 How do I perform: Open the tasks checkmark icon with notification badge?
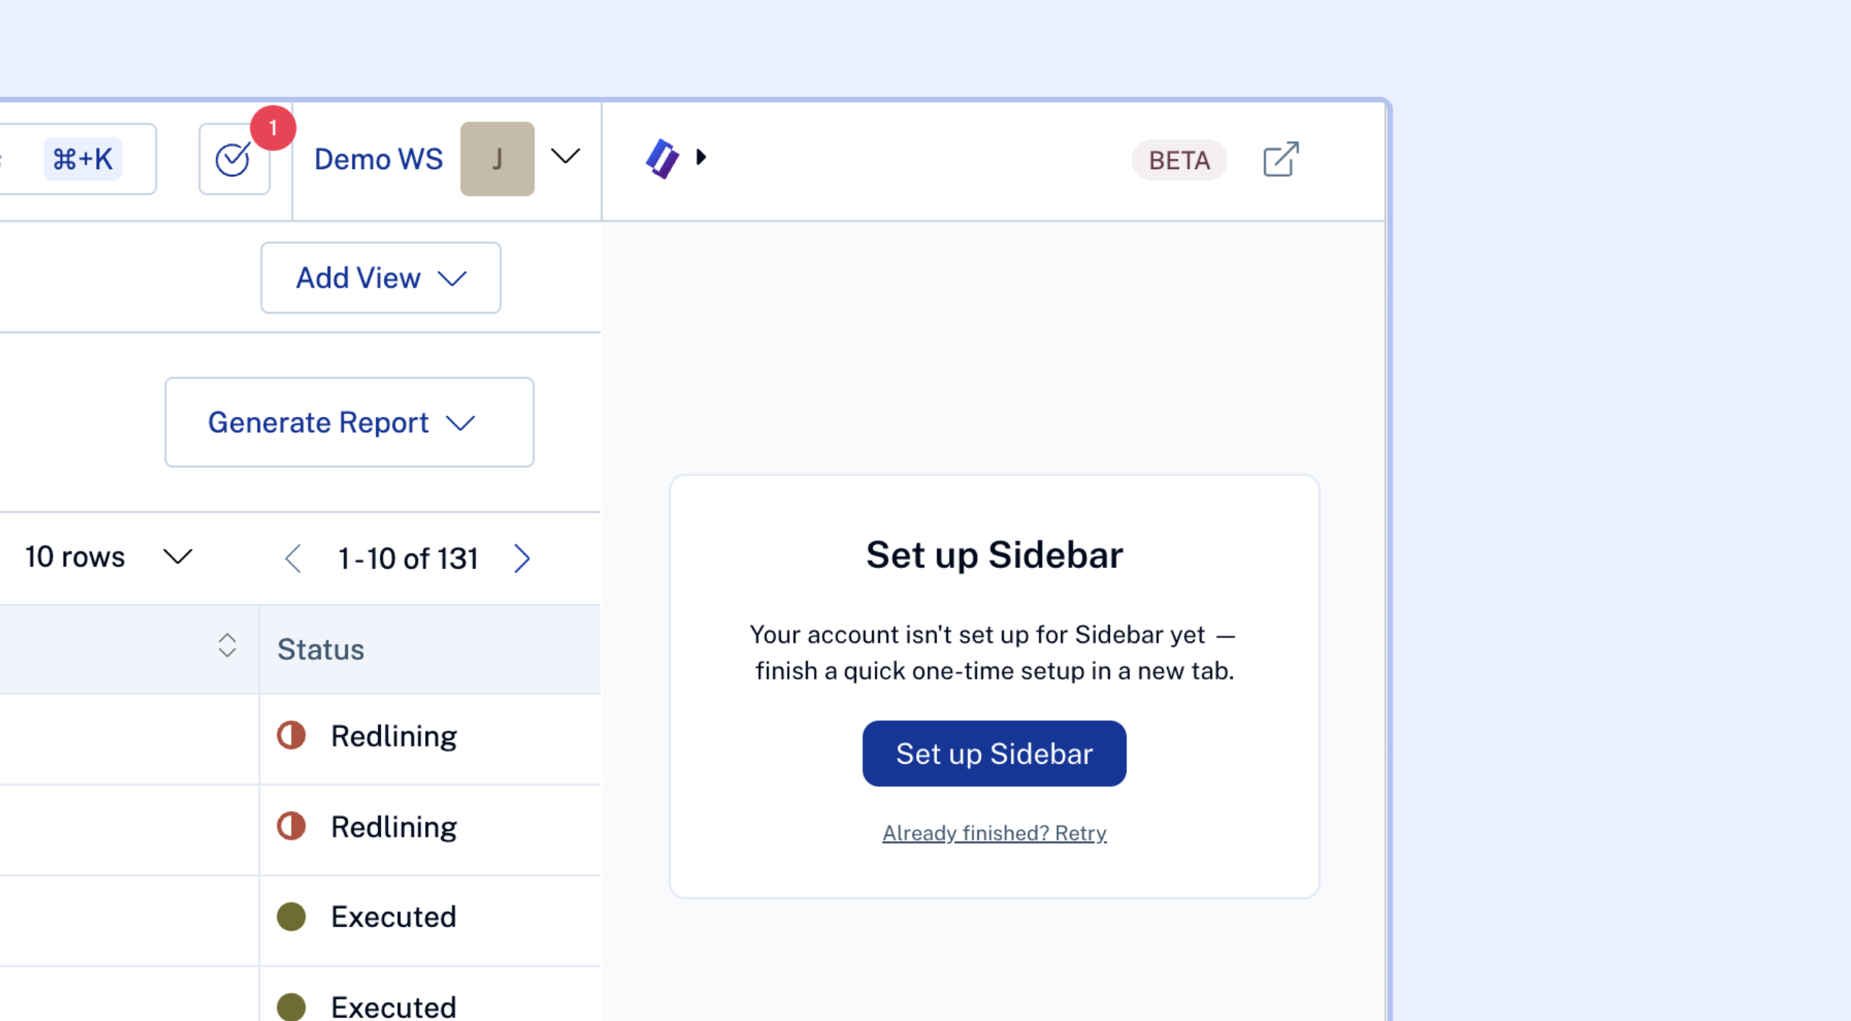coord(234,159)
